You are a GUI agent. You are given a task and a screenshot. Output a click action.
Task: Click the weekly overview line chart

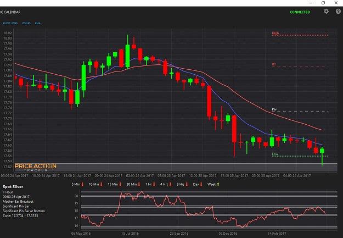click(209, 209)
